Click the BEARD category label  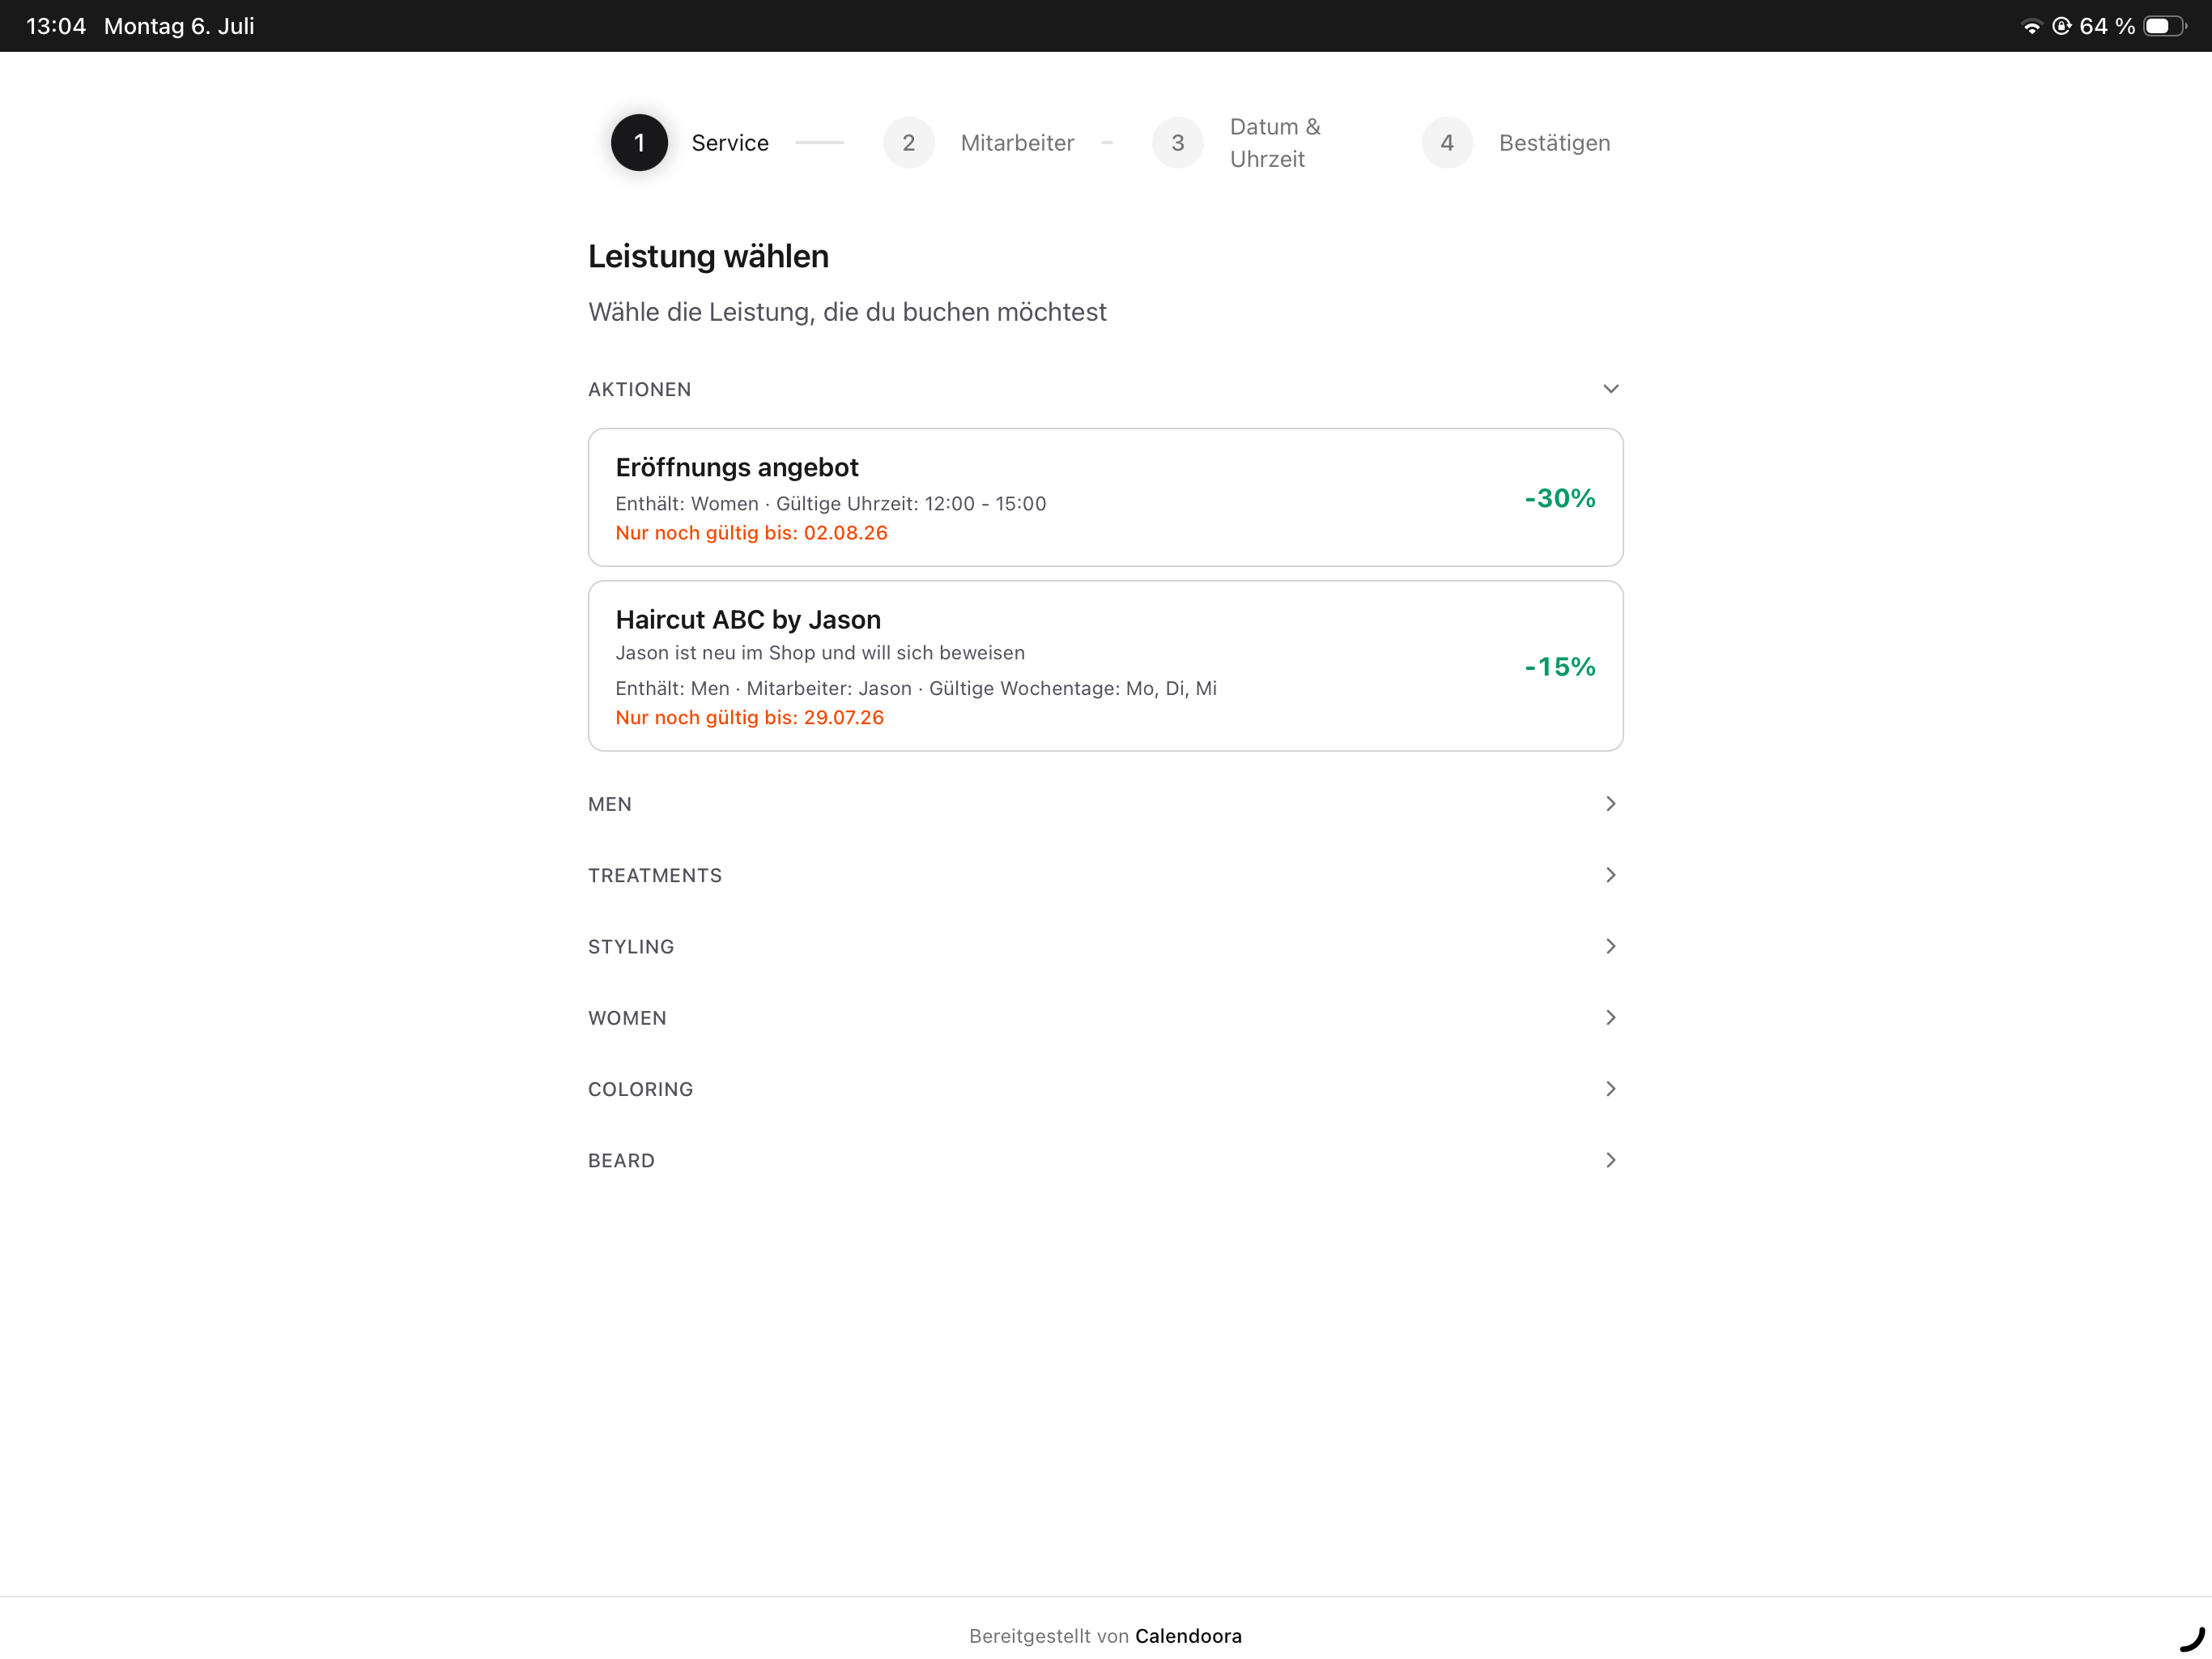[621, 1161]
